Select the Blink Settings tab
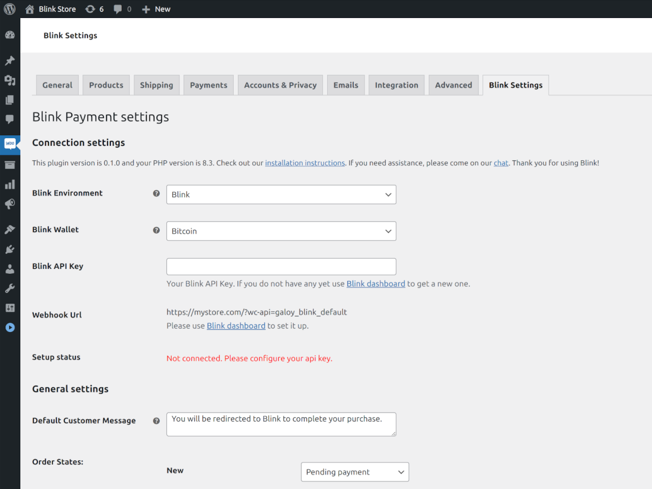This screenshot has height=489, width=652. (516, 85)
